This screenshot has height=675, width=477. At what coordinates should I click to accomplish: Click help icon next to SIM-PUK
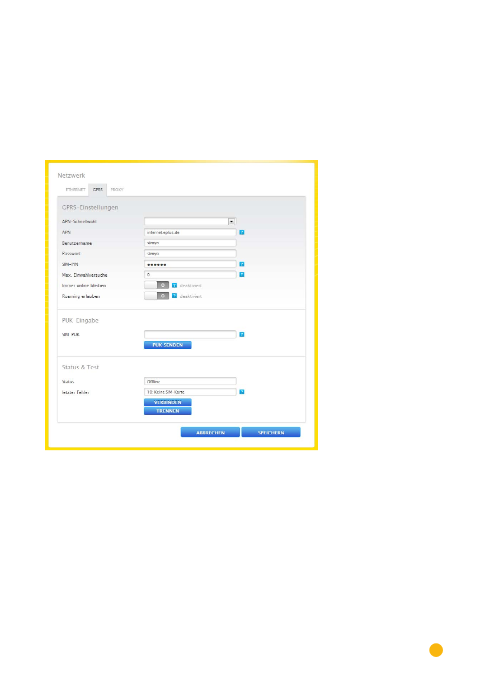(241, 335)
